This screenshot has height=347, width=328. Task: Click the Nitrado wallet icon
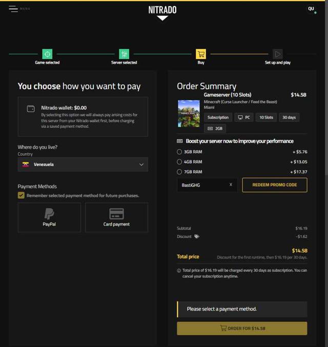31,109
